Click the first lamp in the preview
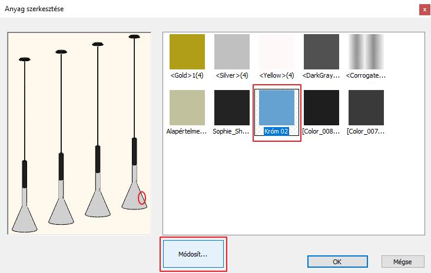 click(25, 145)
